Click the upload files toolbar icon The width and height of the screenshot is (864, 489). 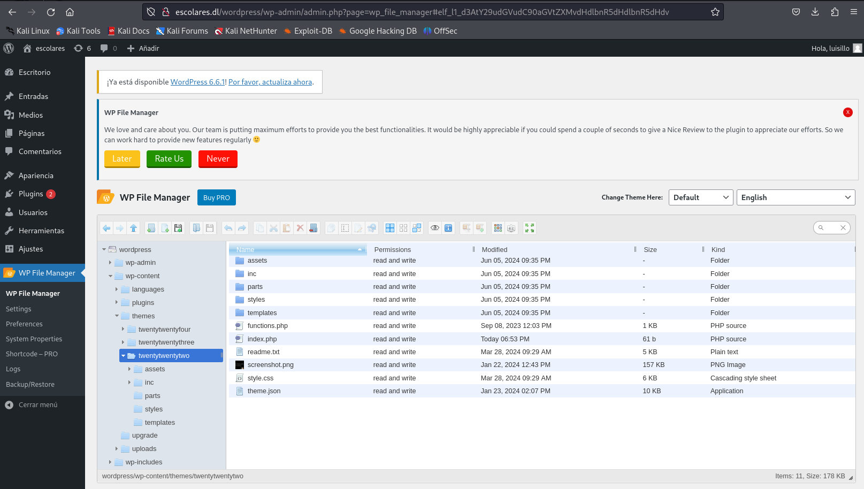coord(178,228)
